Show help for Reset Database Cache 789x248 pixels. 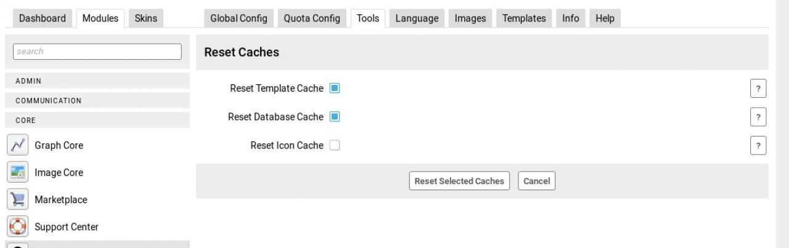[x=758, y=117]
